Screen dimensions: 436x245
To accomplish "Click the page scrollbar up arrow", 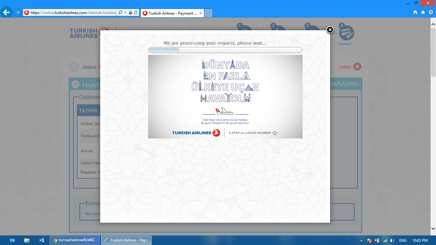I will coord(433,24).
